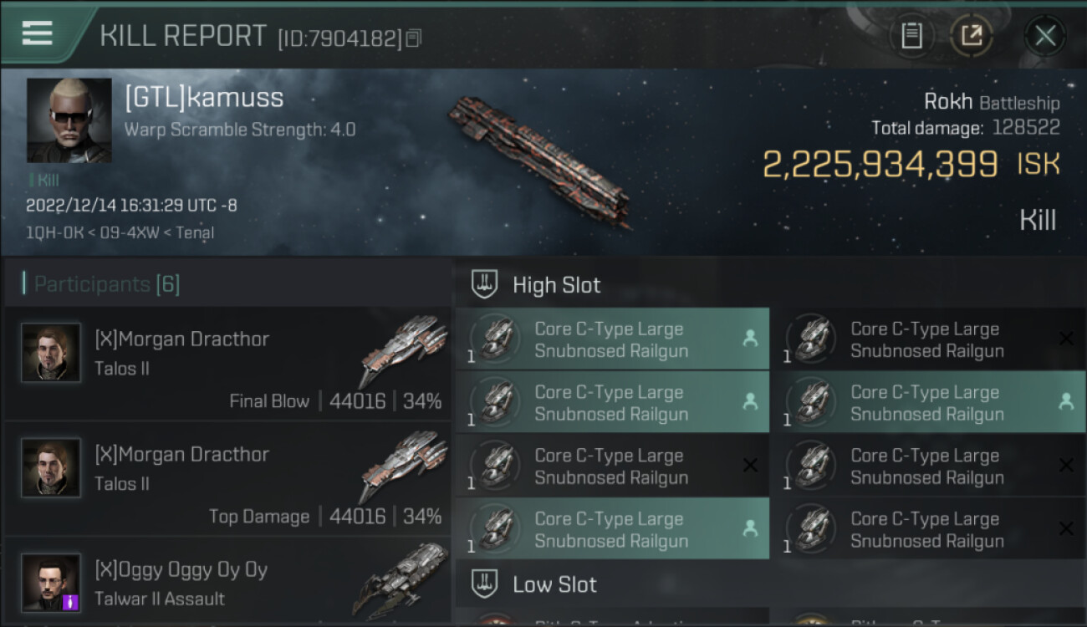Image resolution: width=1087 pixels, height=627 pixels.
Task: Click the High Slot shield icon
Action: [485, 285]
